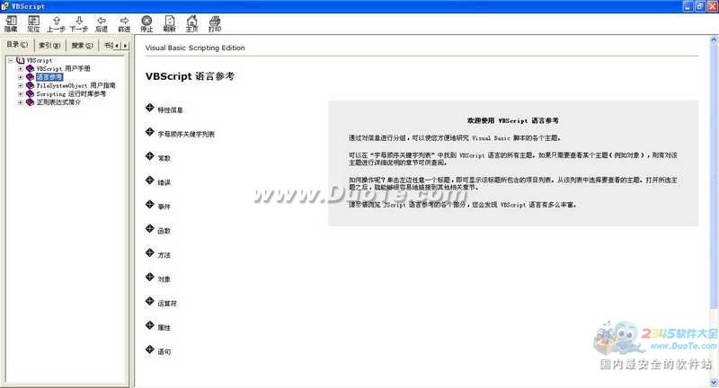Screen dimensions: 719x388
Task: Switch to the 索引(N) tab
Action: coord(49,45)
